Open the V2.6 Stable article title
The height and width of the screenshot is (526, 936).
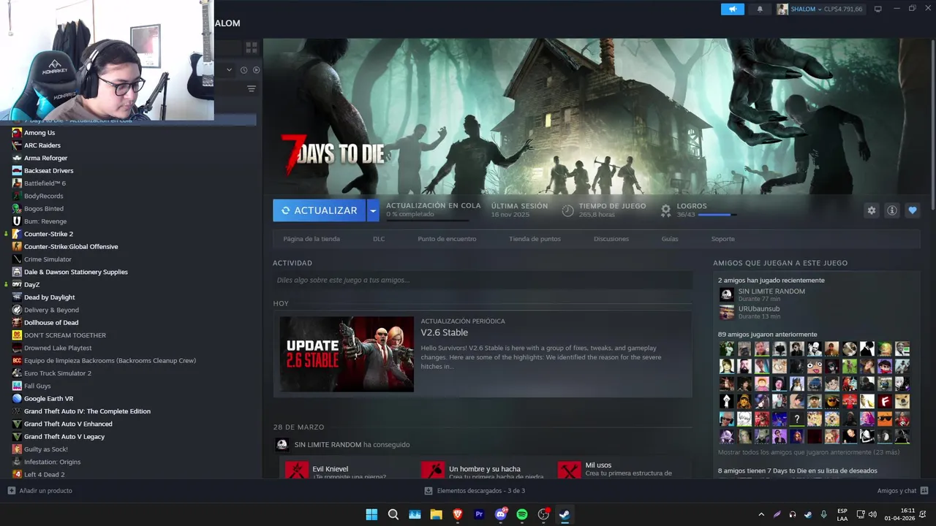[x=445, y=332]
